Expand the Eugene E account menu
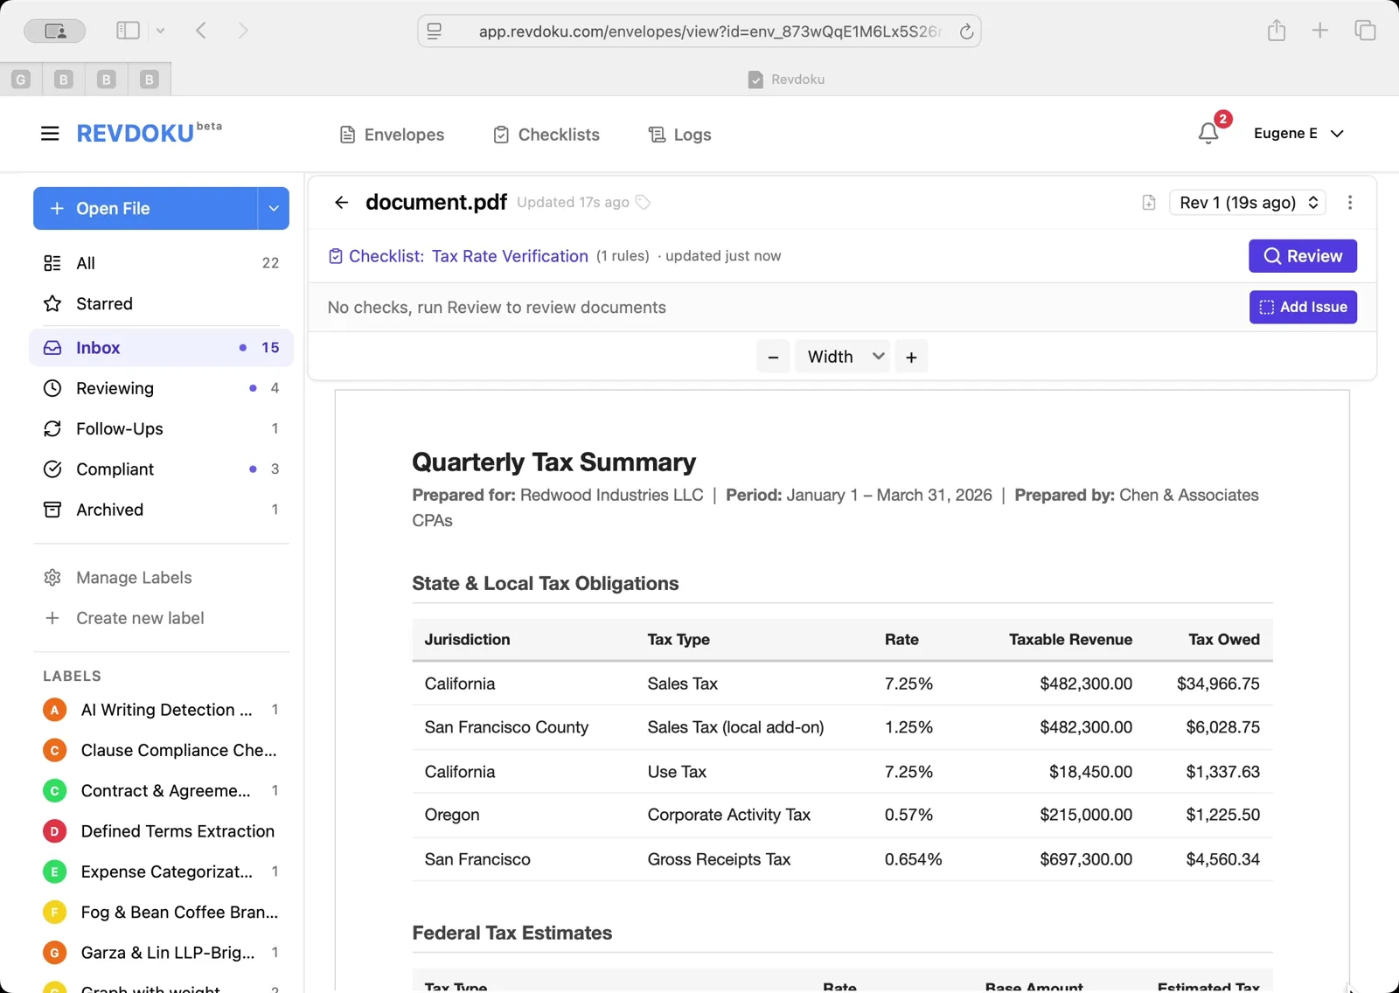Image resolution: width=1399 pixels, height=993 pixels. point(1299,133)
